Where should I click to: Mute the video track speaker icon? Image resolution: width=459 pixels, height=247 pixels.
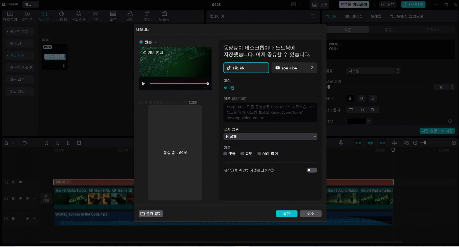pyautogui.click(x=28, y=198)
